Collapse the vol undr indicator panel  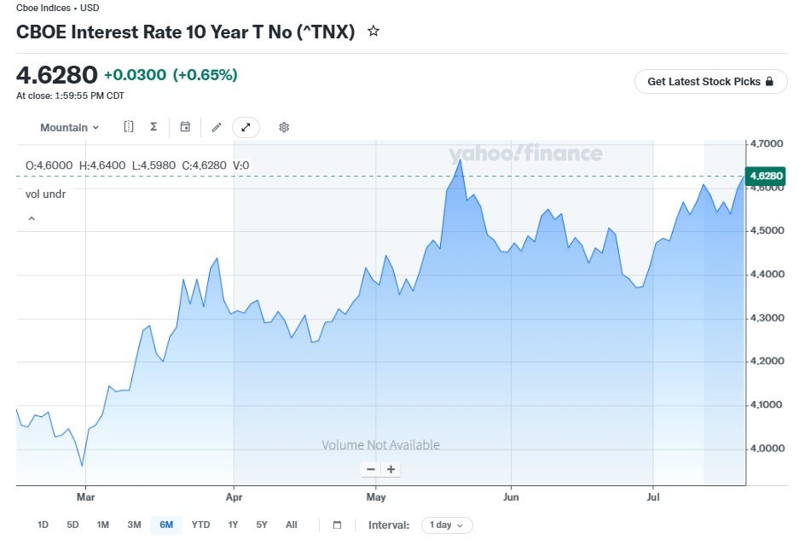click(x=32, y=218)
